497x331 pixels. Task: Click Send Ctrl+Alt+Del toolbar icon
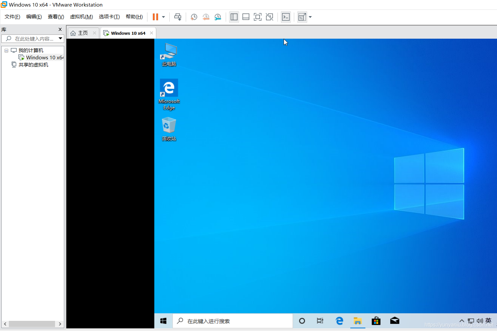(178, 17)
